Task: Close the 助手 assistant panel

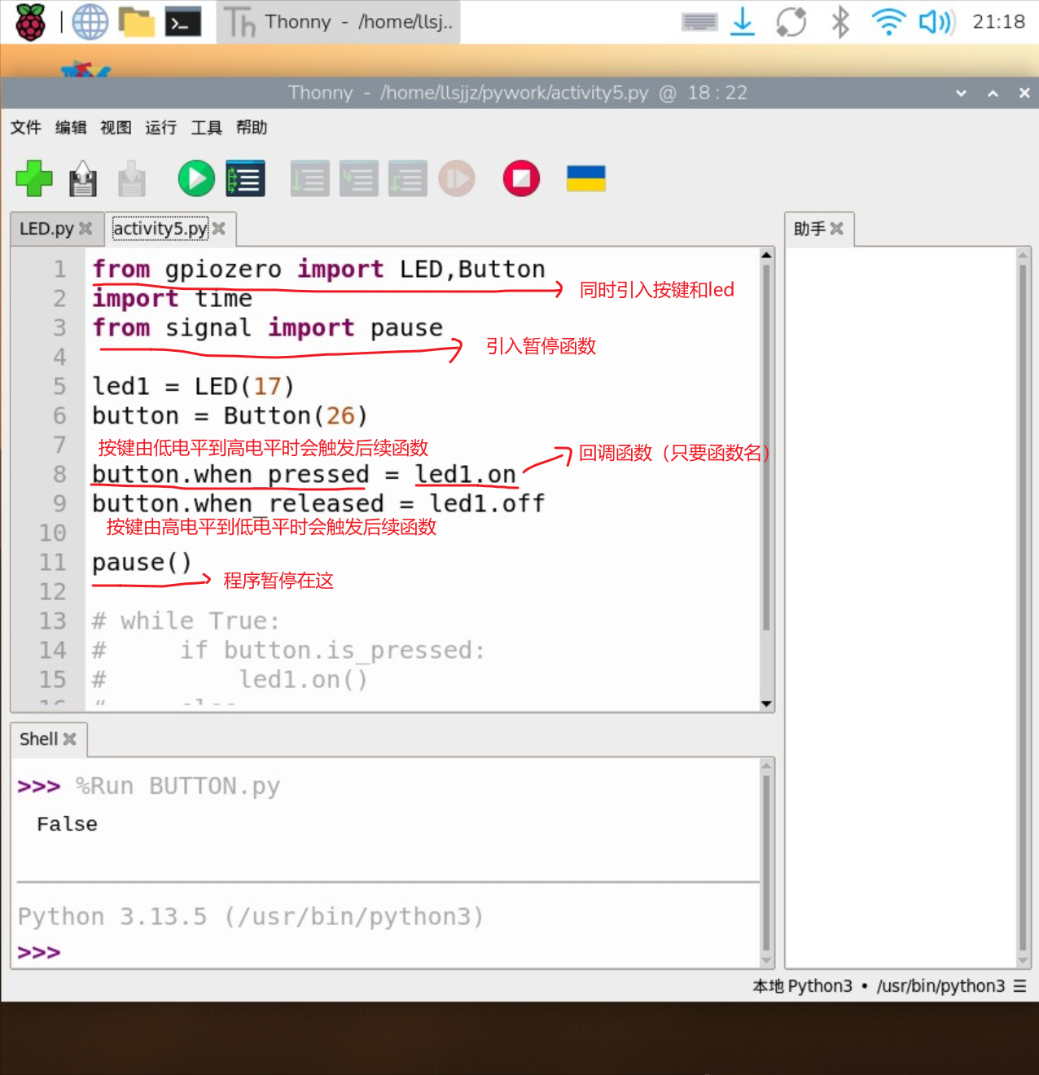Action: (836, 229)
